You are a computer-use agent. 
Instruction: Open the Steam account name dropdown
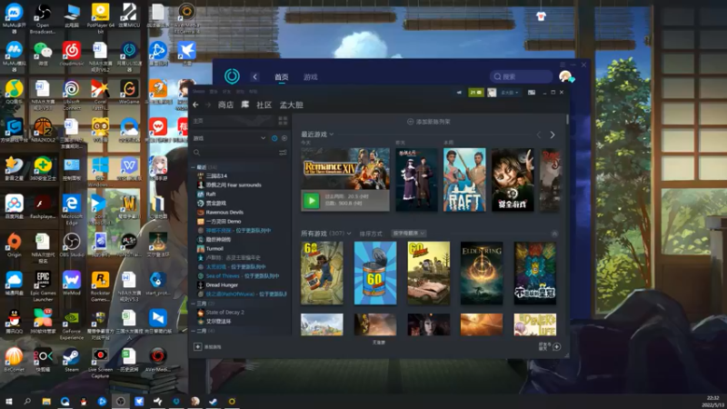click(510, 93)
